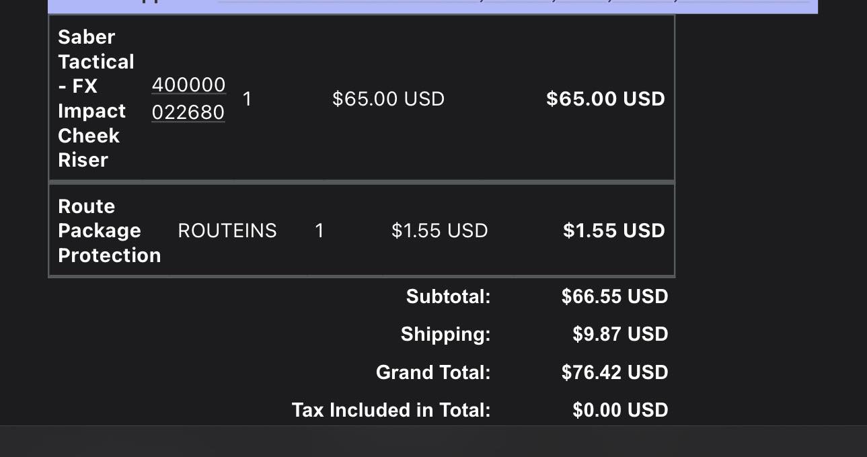Click the $66.55 USD subtotal amount
This screenshot has height=457, width=867.
[615, 296]
